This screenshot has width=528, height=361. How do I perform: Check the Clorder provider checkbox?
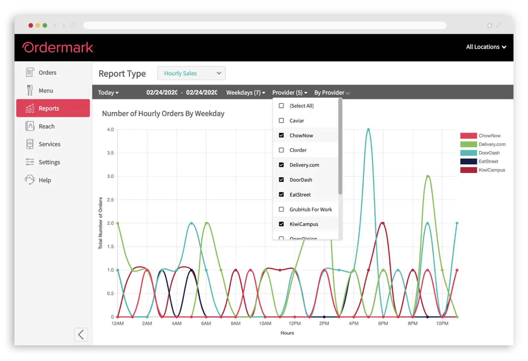click(x=281, y=150)
